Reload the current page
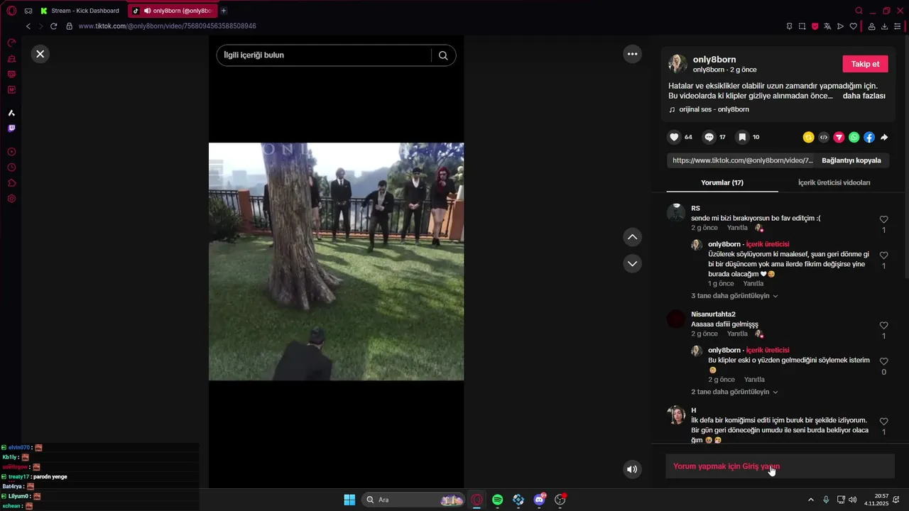 click(53, 26)
